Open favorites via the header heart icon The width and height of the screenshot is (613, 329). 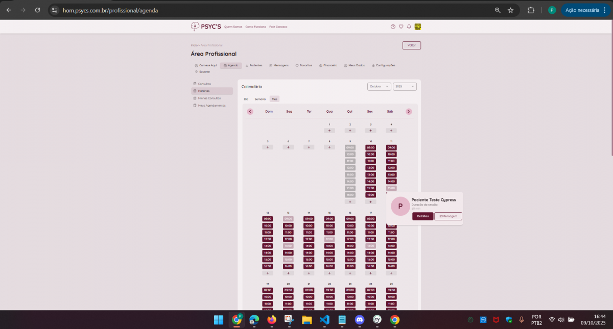click(x=401, y=27)
